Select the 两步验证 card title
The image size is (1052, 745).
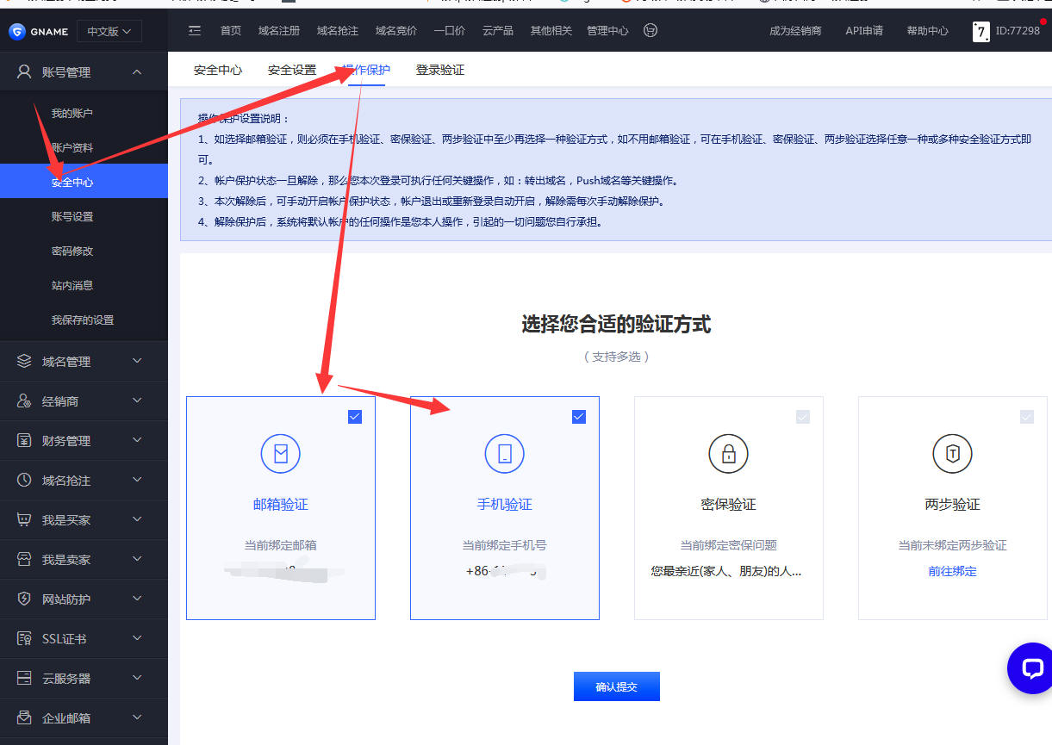click(x=952, y=505)
